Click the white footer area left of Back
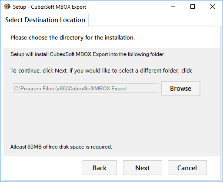223x182 pixels. click(43, 168)
